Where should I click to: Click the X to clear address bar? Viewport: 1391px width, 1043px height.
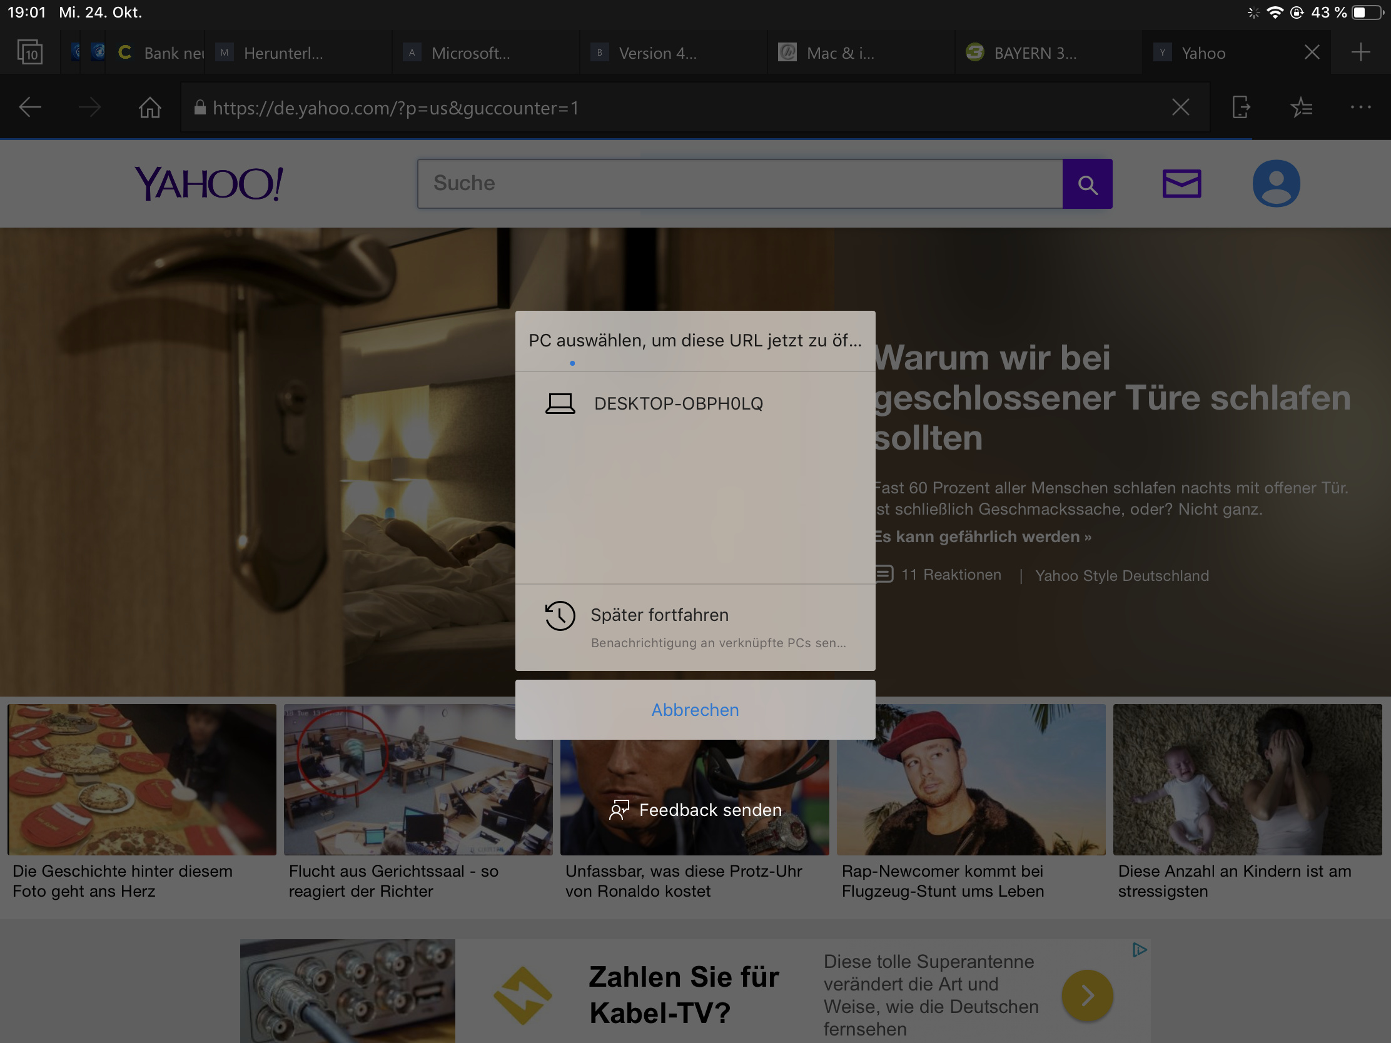click(x=1180, y=108)
